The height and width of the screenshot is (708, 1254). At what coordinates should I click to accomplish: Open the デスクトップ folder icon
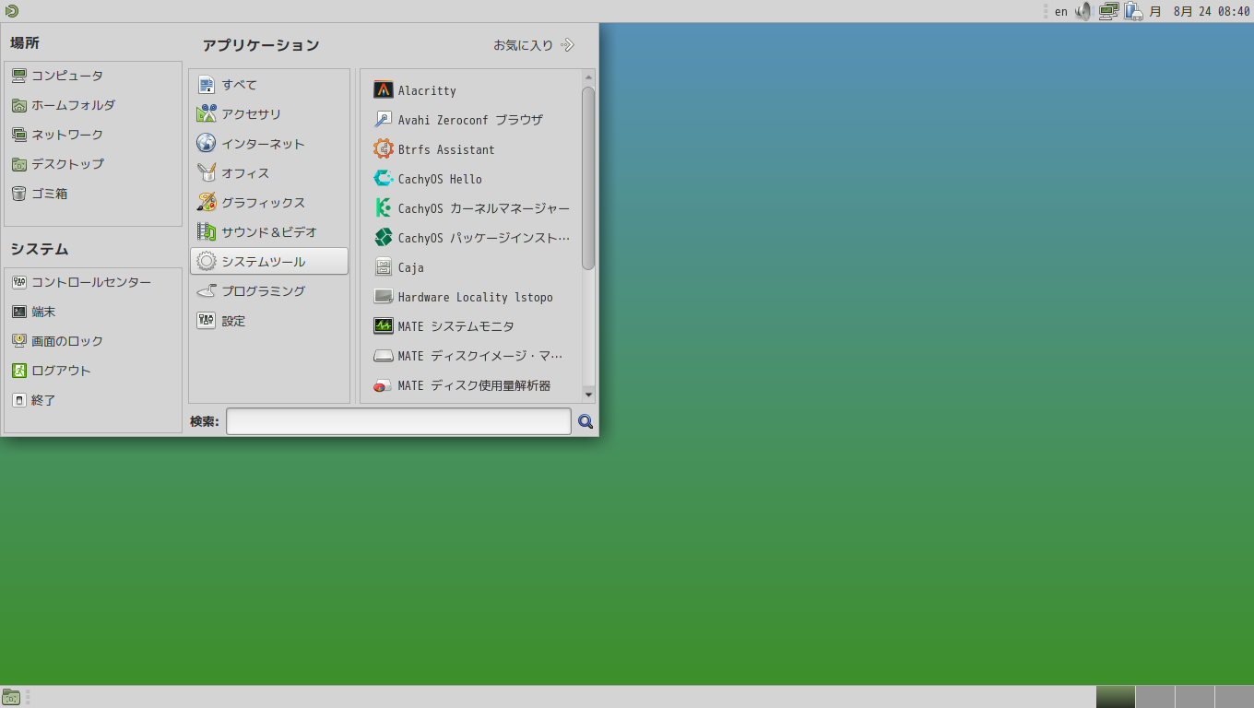click(19, 164)
